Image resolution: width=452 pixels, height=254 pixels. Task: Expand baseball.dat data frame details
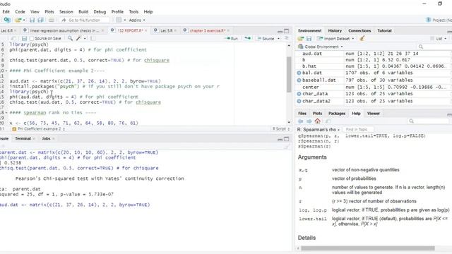point(299,80)
